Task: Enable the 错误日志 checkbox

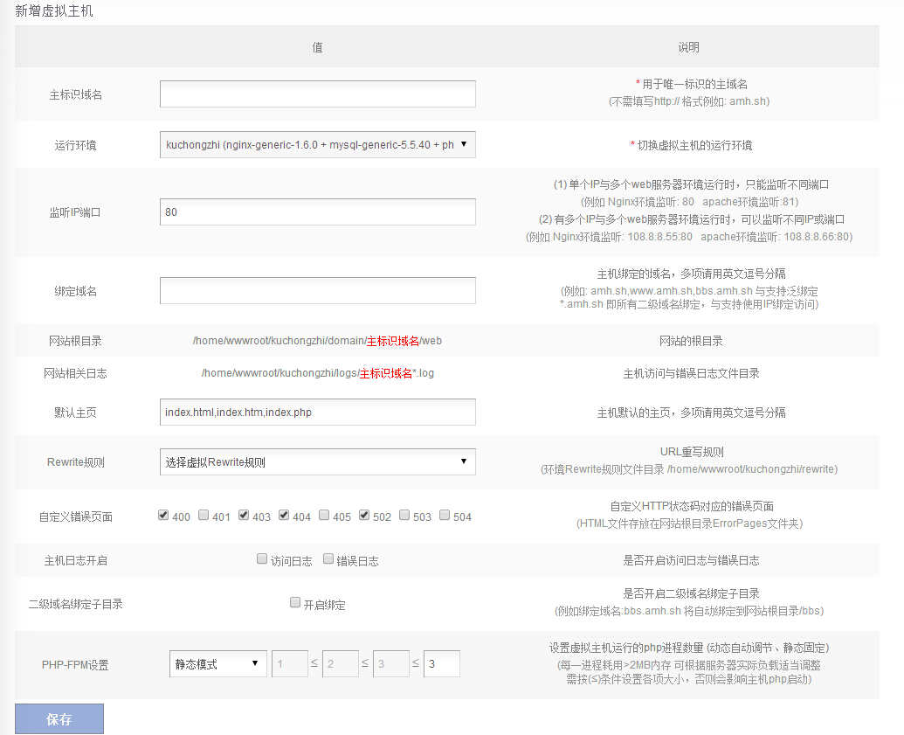Action: coord(328,559)
